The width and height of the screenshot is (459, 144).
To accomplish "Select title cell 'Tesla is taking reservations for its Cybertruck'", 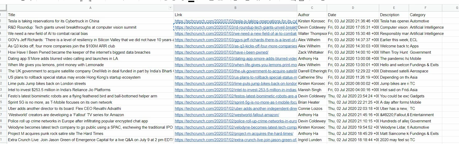I will click(90, 21).
